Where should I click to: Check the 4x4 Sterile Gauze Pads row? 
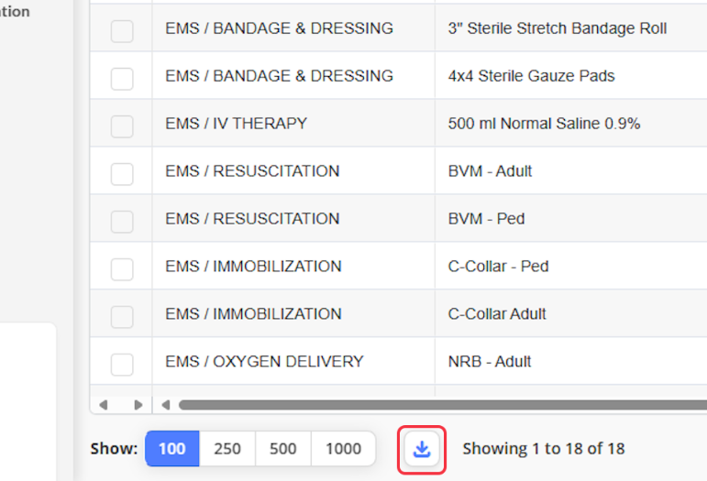pyautogui.click(x=122, y=78)
